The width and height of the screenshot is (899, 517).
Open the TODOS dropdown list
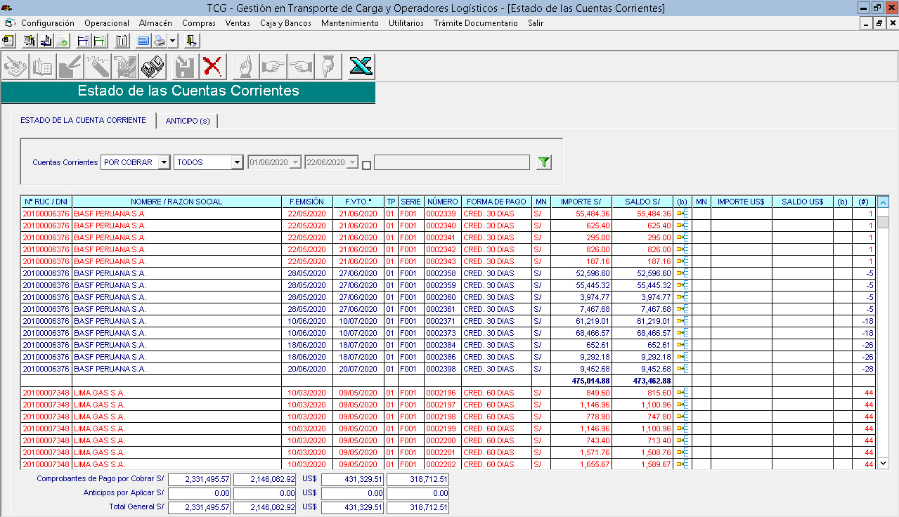click(236, 162)
